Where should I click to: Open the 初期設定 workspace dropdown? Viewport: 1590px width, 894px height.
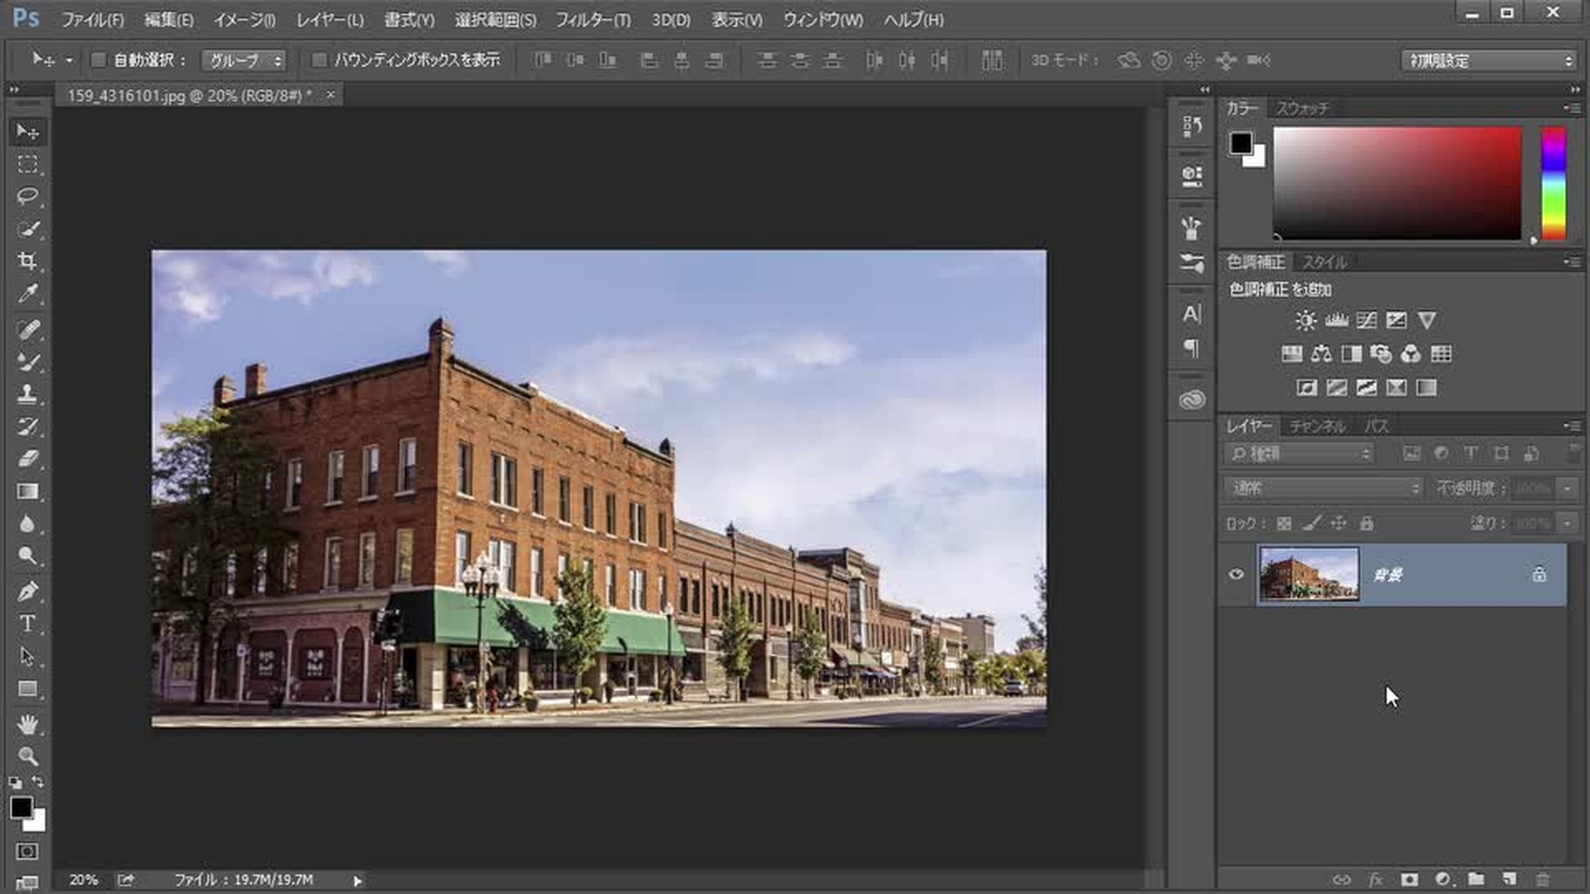tap(1488, 60)
